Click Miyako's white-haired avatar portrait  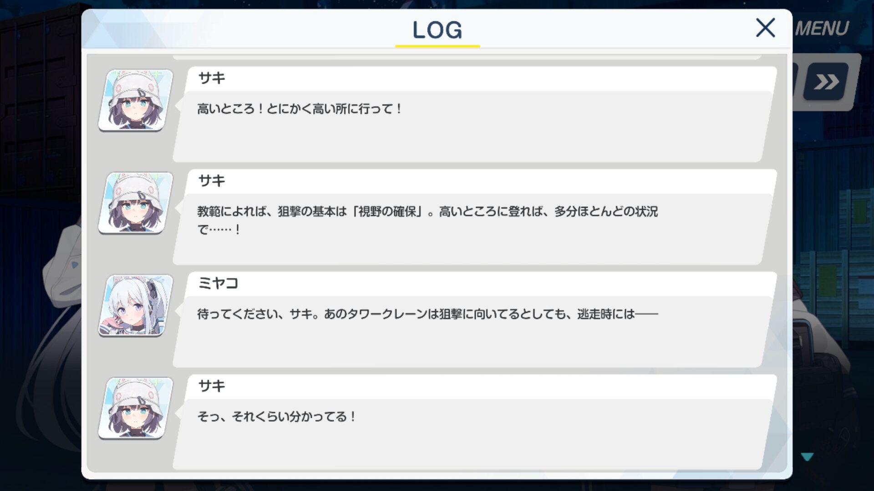tap(136, 306)
